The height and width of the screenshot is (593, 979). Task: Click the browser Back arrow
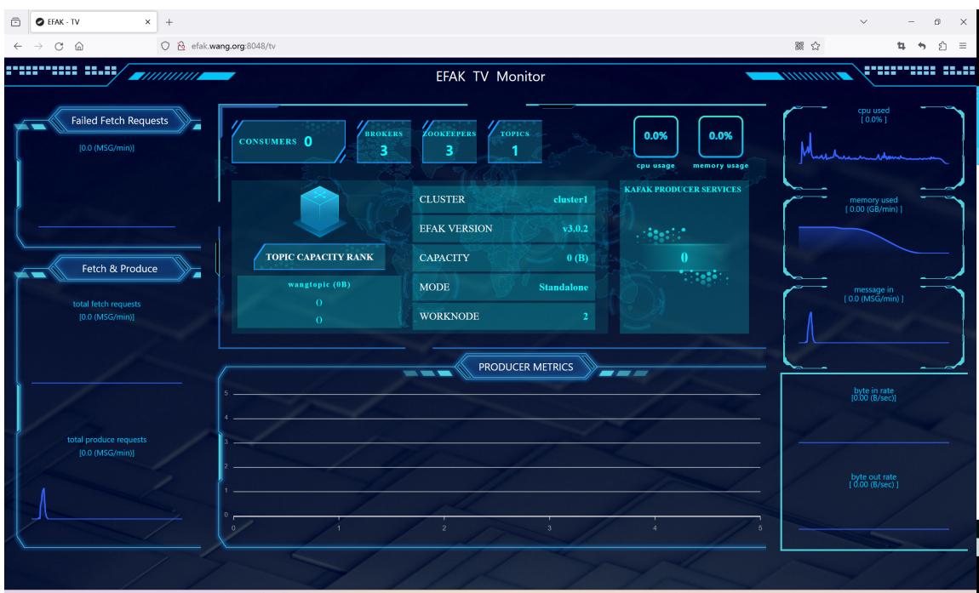click(18, 46)
